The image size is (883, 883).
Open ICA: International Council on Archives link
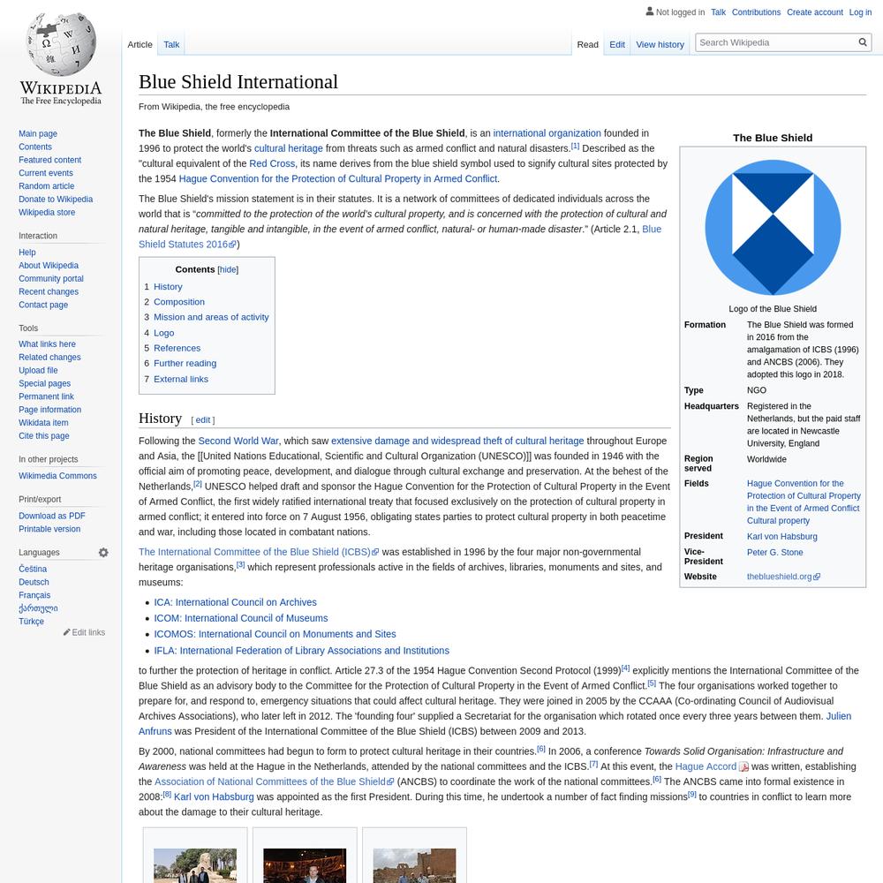[x=236, y=602]
